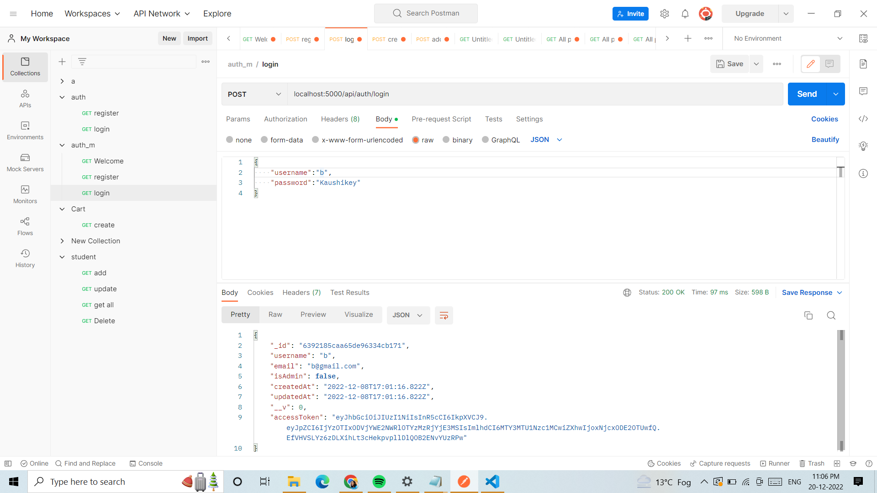Copy the response body
Screen dimensions: 877x493
coord(808,315)
